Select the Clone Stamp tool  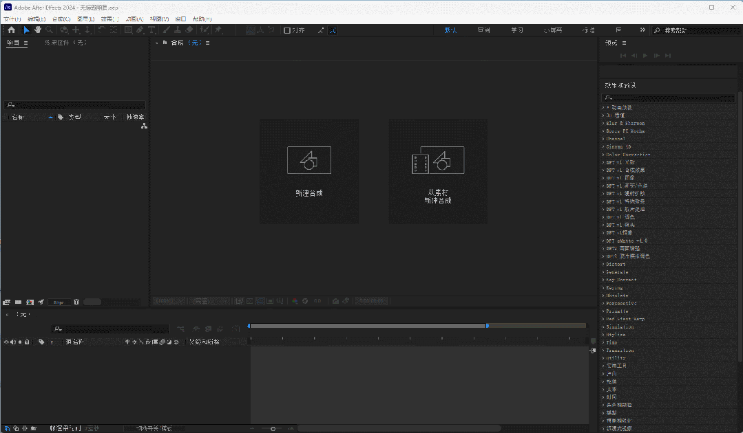(x=178, y=30)
